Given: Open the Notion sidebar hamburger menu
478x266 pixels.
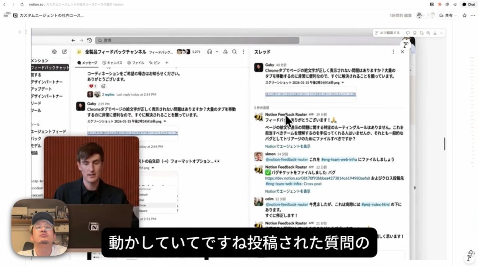Looking at the screenshot, I should click(6, 15).
